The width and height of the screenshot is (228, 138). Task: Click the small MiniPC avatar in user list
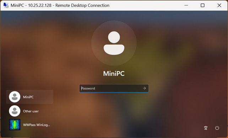15,97
